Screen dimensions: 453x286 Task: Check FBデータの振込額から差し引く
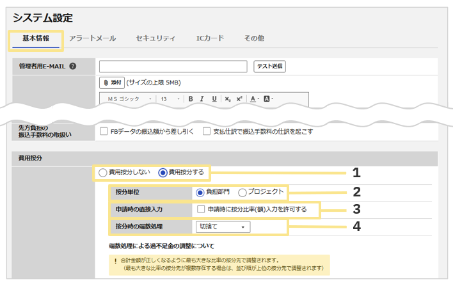click(104, 131)
